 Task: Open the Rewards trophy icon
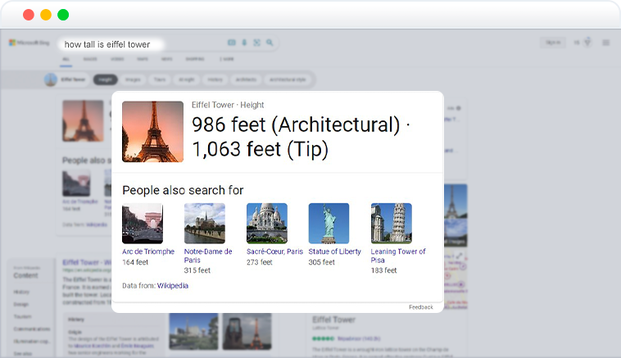(587, 42)
